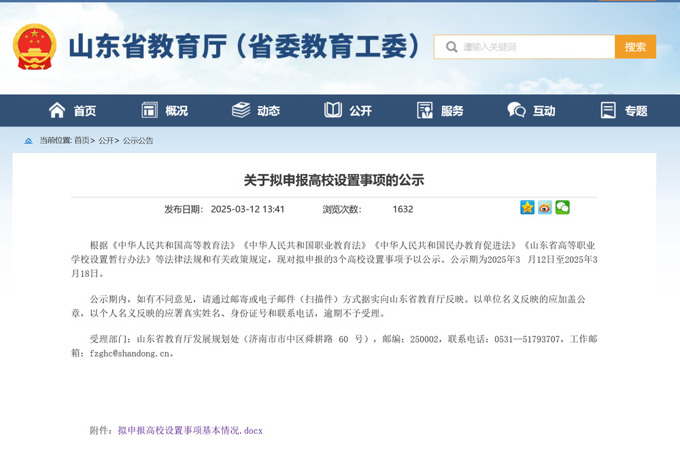Viewport: 680px width, 452px height.
Task: Open the 互动 nav menu item
Action: [x=544, y=111]
